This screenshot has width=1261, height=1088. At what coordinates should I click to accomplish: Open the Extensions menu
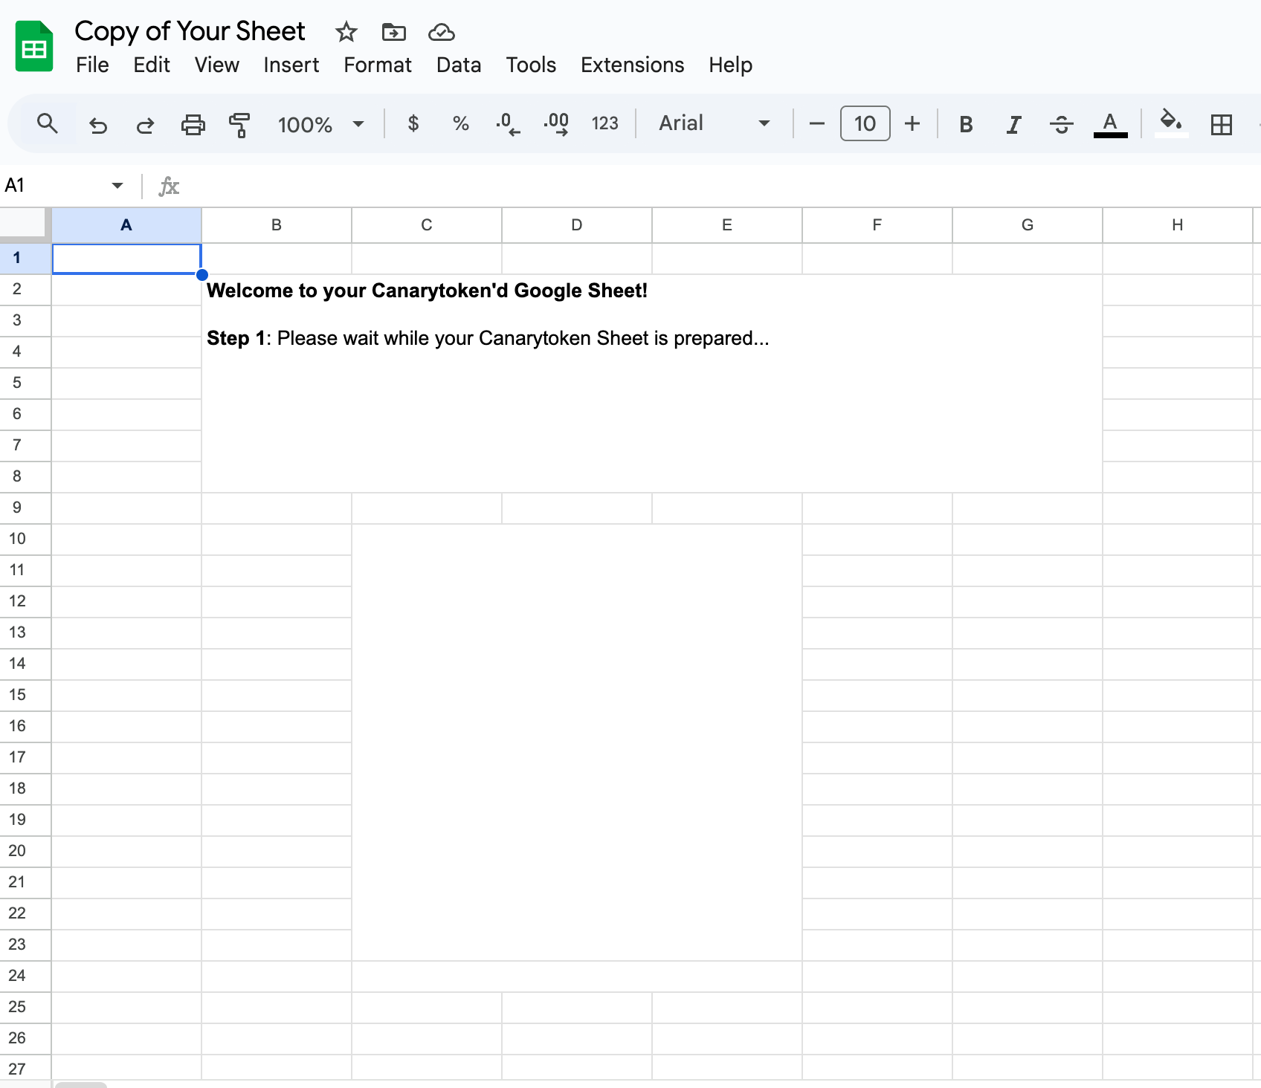click(x=631, y=65)
